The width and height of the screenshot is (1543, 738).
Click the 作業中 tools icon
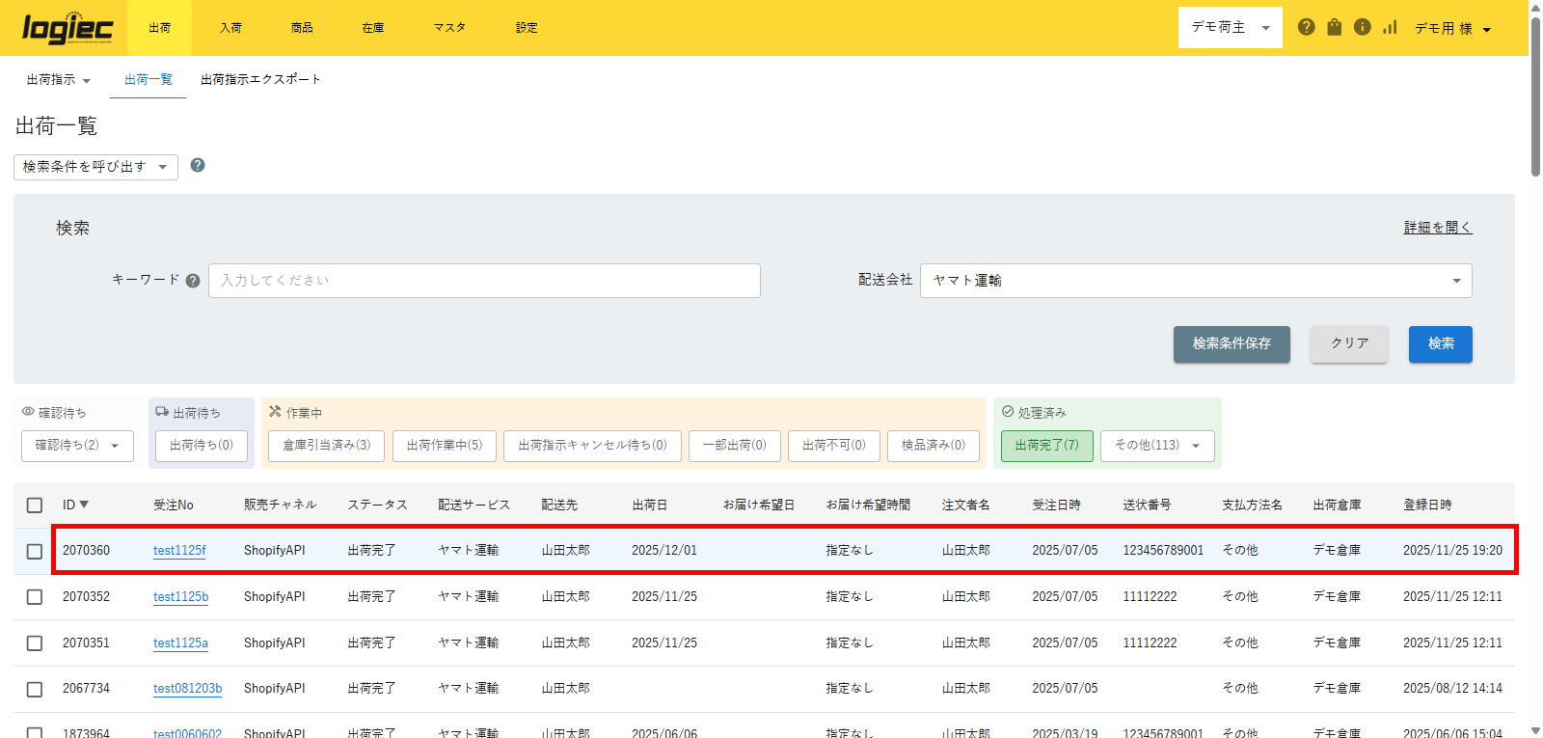coord(275,411)
